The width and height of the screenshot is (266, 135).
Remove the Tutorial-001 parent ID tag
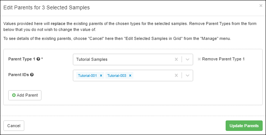(101, 76)
